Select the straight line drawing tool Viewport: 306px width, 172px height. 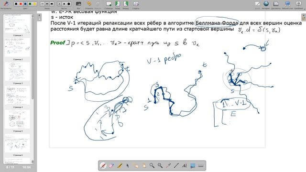pos(176,166)
